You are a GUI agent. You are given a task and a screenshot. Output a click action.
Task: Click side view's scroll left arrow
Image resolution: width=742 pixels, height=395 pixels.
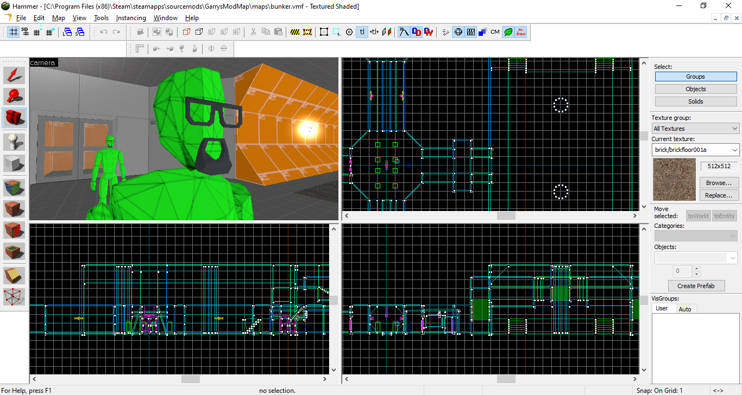[x=347, y=379]
